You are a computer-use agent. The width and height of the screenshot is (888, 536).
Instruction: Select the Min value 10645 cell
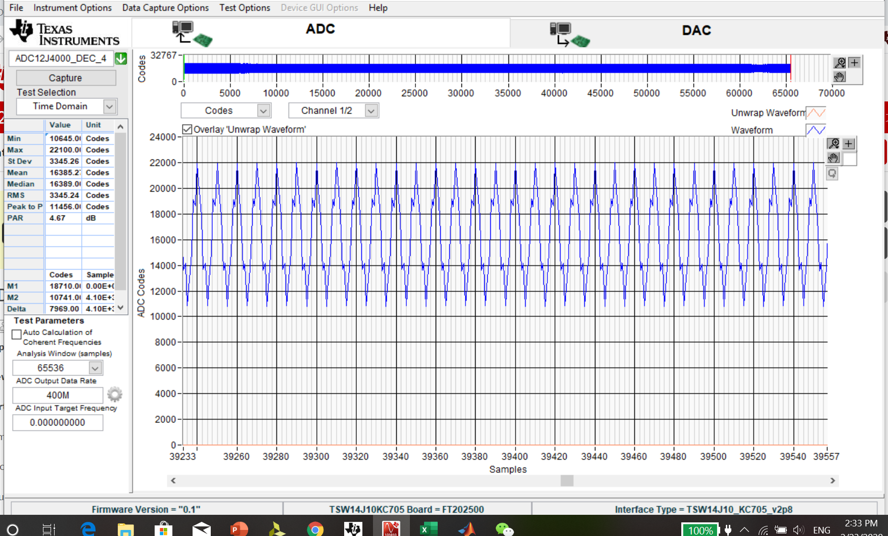[x=64, y=138]
